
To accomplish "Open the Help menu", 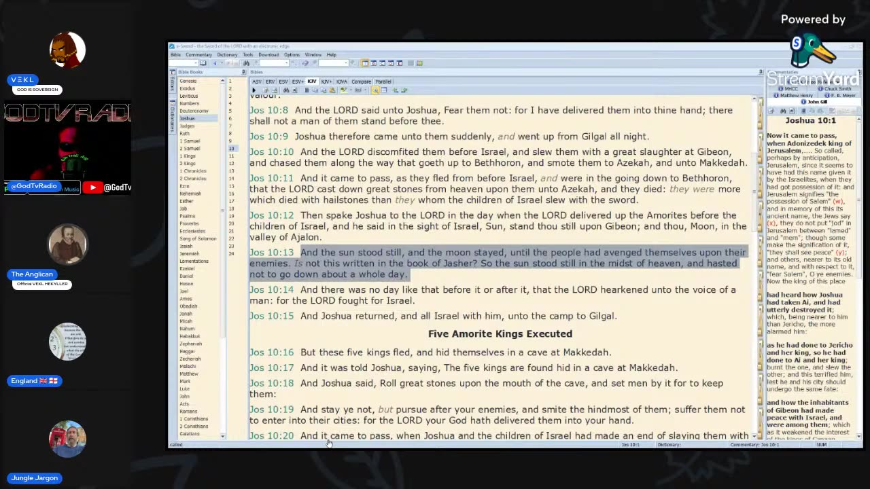I will (x=331, y=55).
